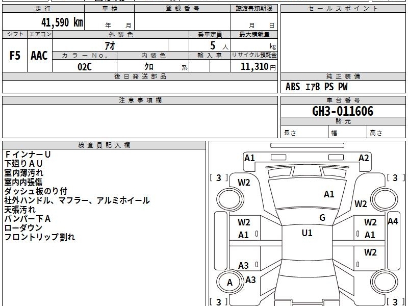
Task: Click the 長さ dimension label
Action: click(x=290, y=133)
